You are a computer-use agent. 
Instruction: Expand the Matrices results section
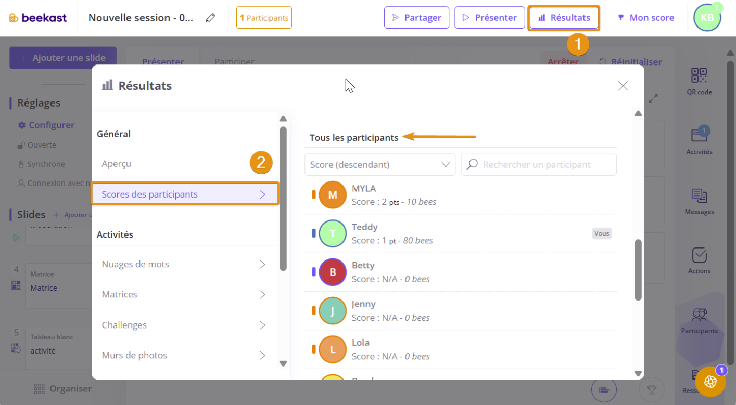tap(184, 294)
